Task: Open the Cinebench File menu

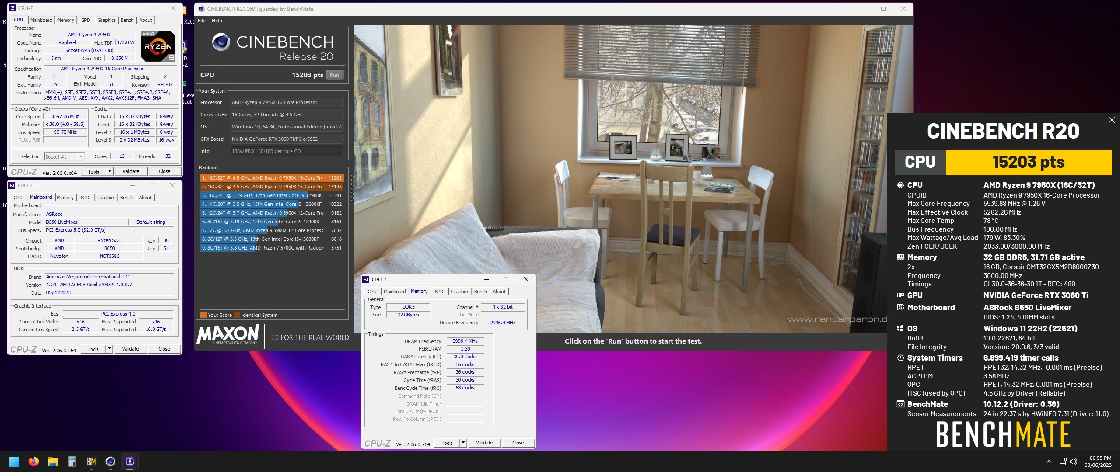Action: (202, 21)
